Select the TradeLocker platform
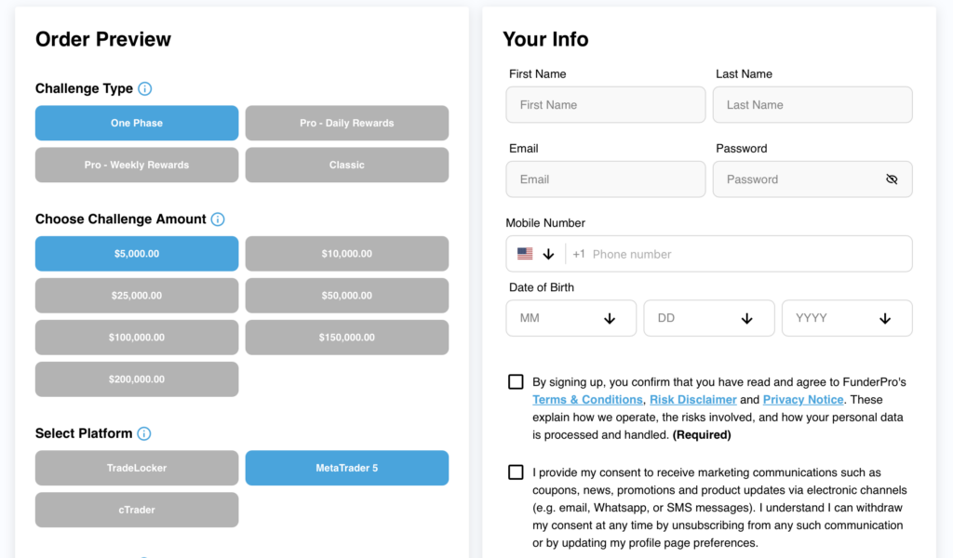 pyautogui.click(x=136, y=468)
